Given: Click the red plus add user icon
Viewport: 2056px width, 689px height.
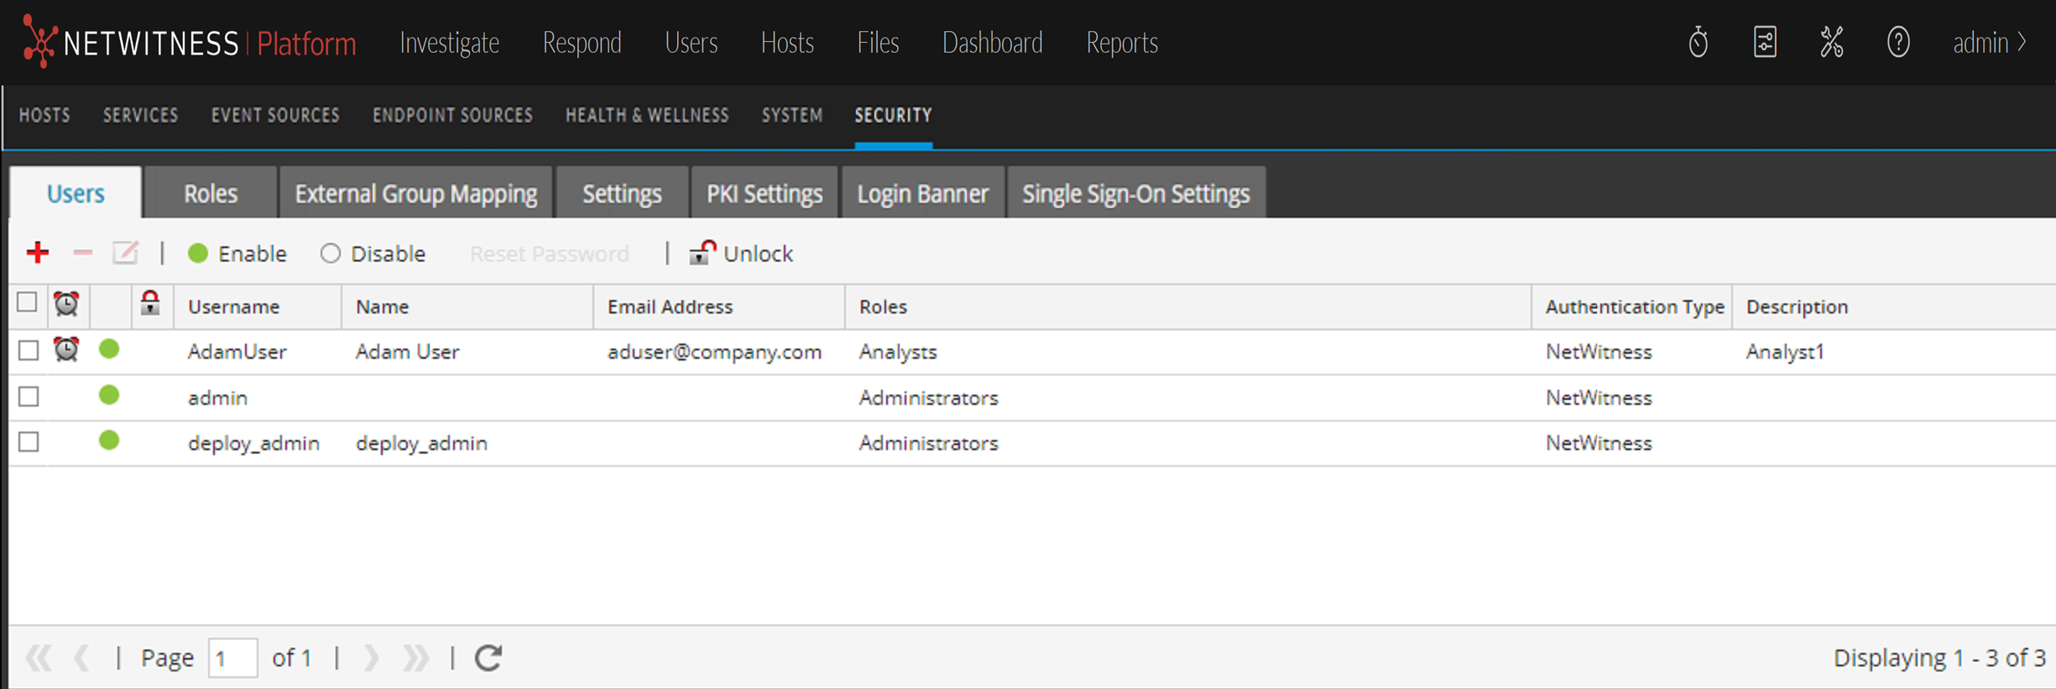Looking at the screenshot, I should 38,252.
